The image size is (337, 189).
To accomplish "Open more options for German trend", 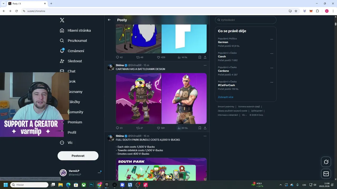I will [x=272, y=39].
